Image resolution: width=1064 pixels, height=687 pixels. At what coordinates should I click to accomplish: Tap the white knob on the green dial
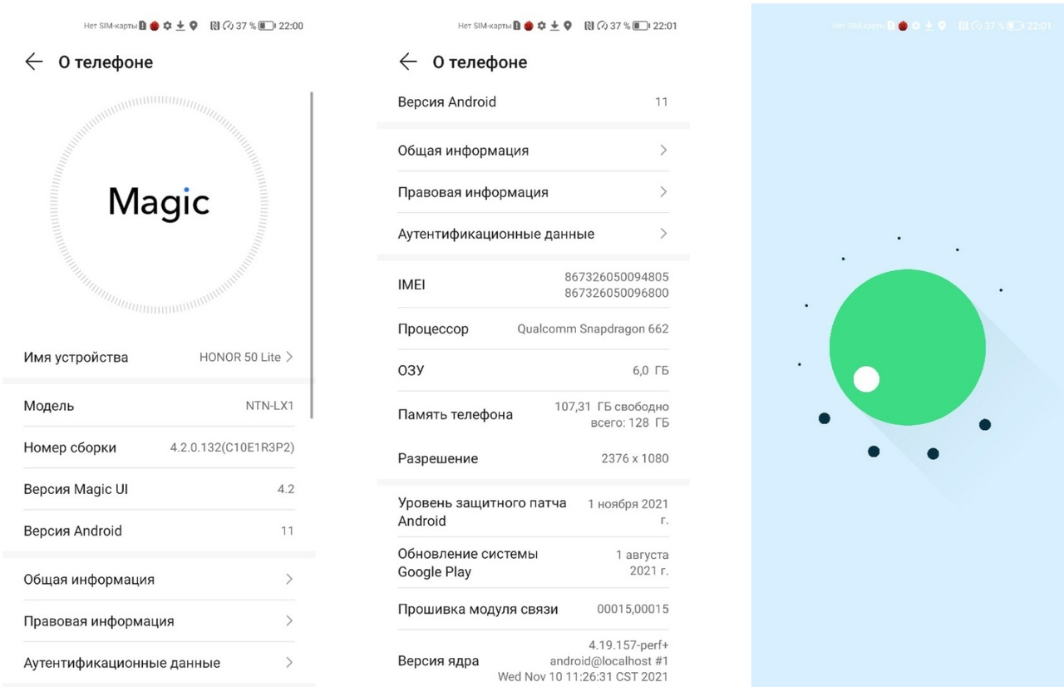tap(866, 379)
